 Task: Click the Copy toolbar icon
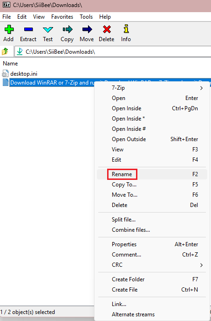(68, 29)
